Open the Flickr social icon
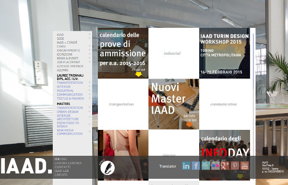 coord(215,166)
